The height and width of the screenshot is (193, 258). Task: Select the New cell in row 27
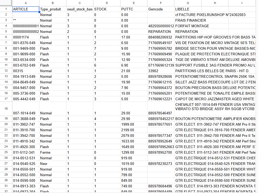coord(53,164)
